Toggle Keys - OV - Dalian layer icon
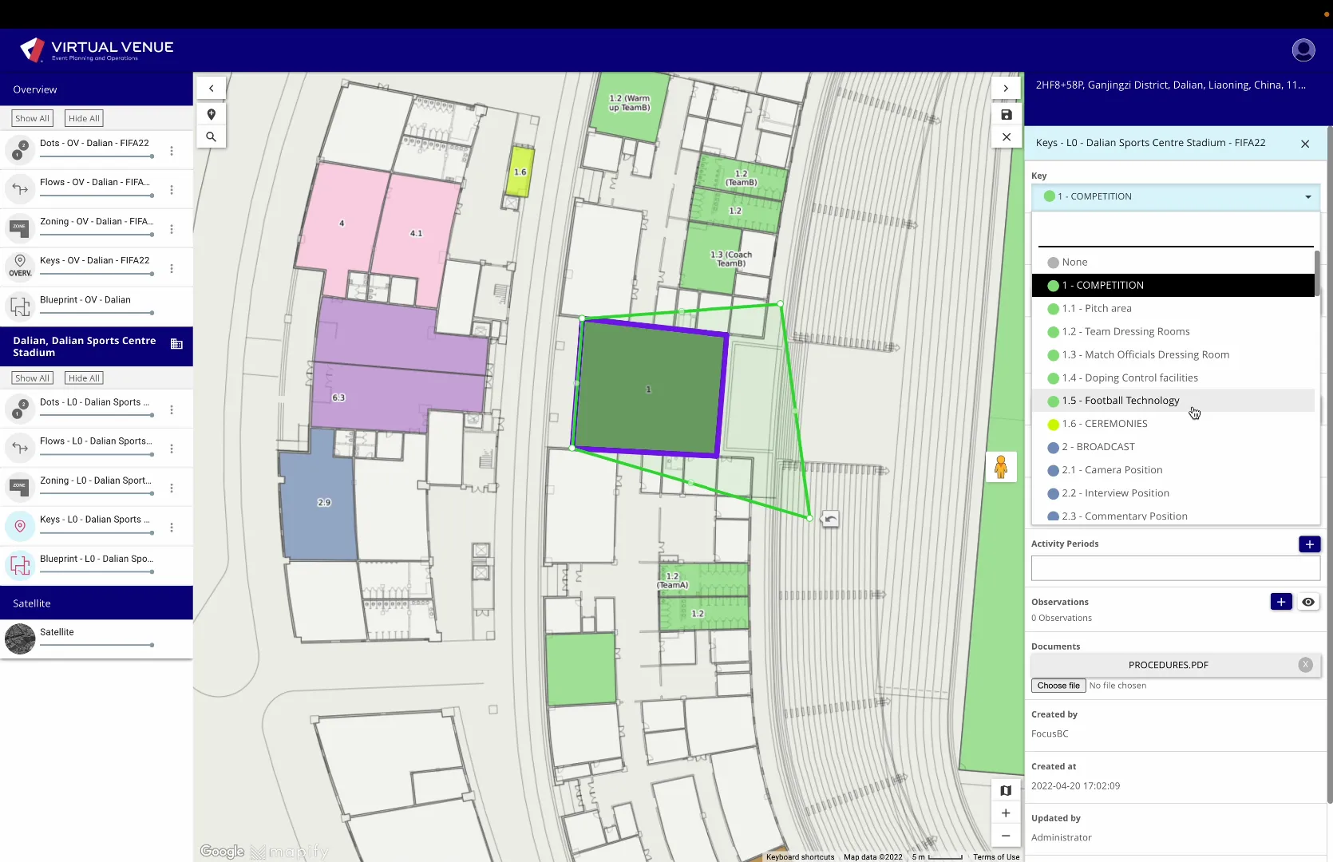This screenshot has height=862, width=1333. pos(20,267)
